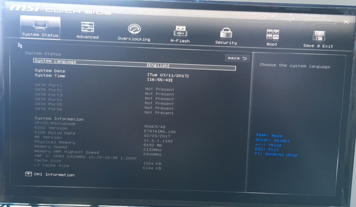Click the SATA Port2 entry

pos(49,90)
